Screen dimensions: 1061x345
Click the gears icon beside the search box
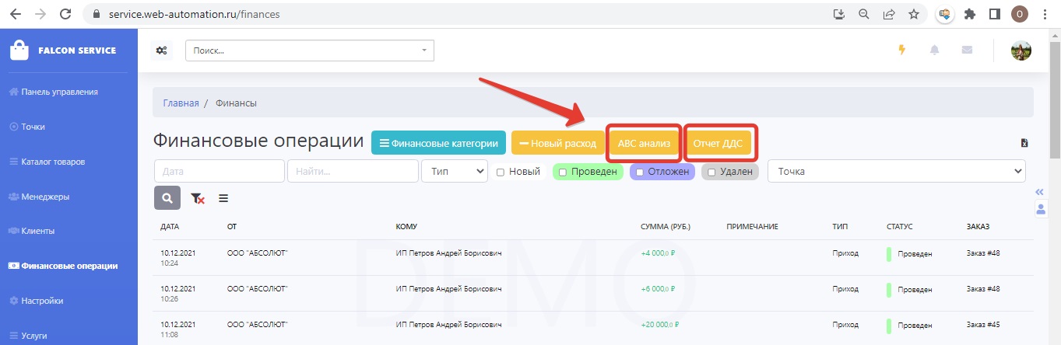coord(161,51)
